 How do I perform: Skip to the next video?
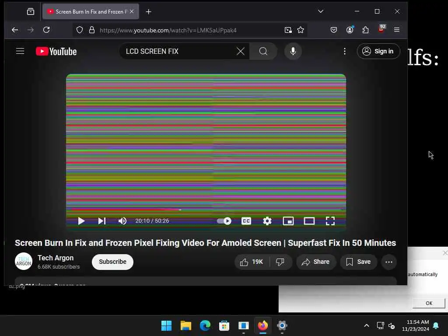[x=102, y=221]
